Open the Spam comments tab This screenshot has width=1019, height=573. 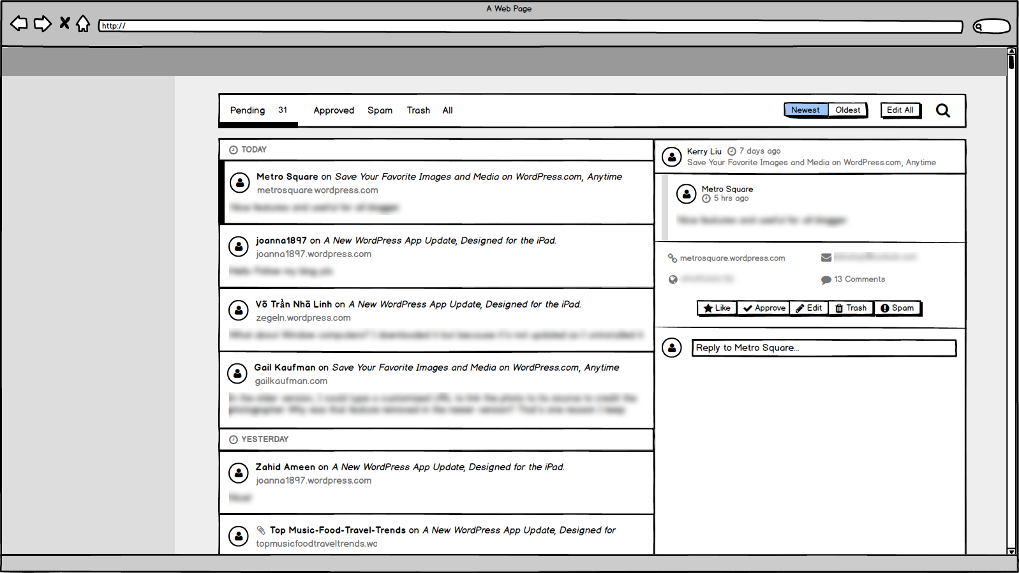(380, 110)
